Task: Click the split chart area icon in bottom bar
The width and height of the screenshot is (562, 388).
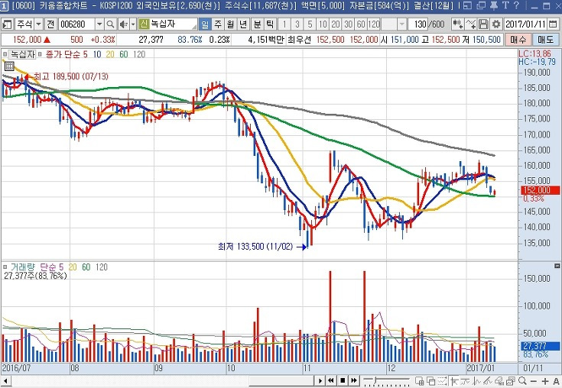Action: pos(419,380)
